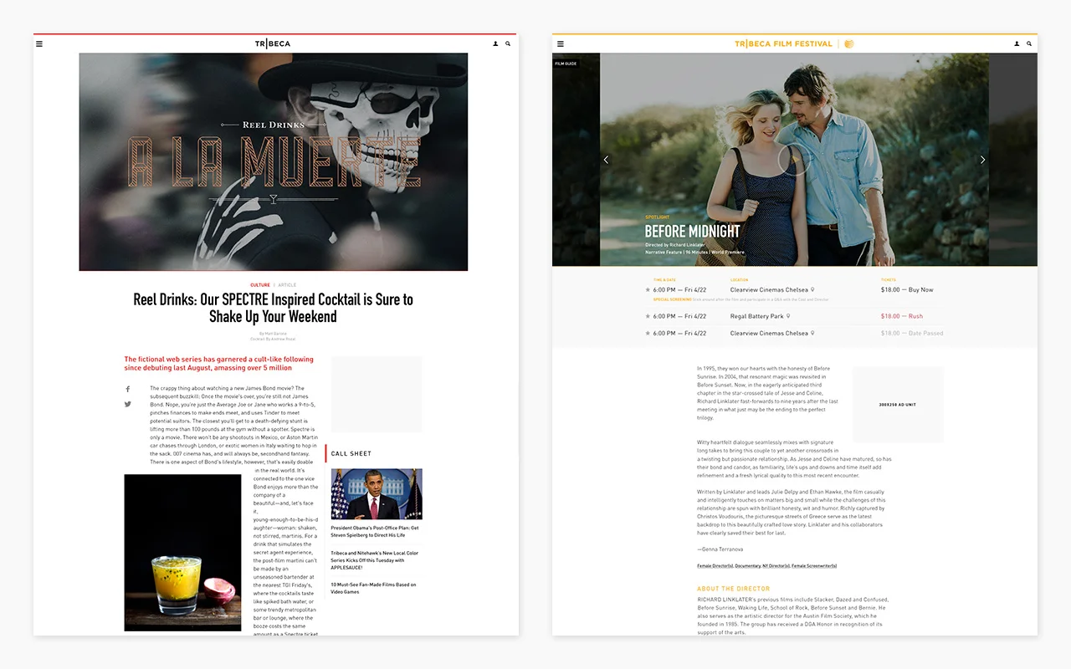Open 10 Must-See Fan-Made Films story
Viewport: 1071px width, 669px height.
click(x=373, y=588)
